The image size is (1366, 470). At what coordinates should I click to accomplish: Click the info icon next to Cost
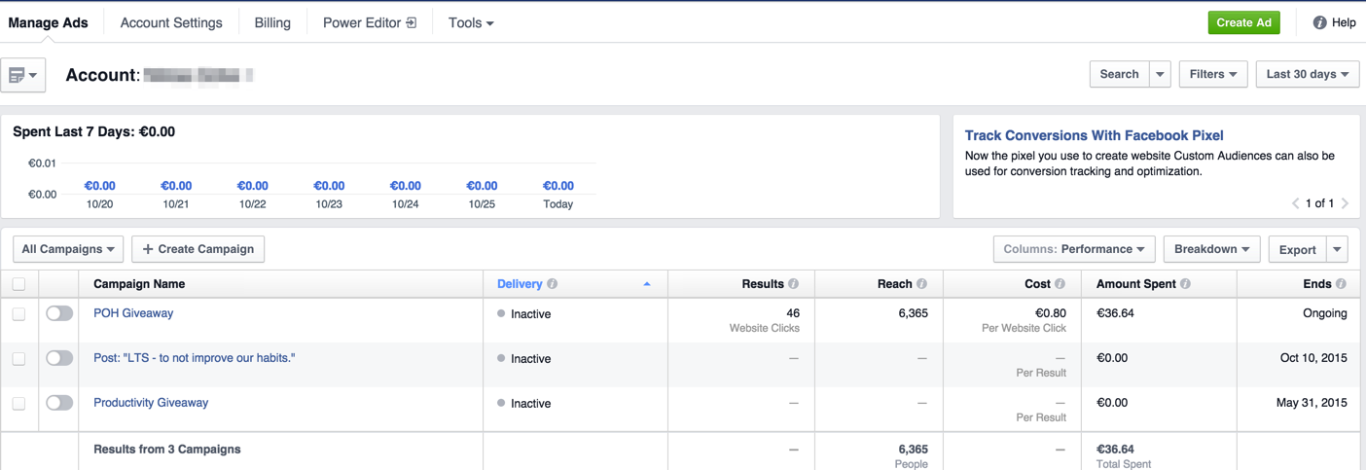(1060, 284)
